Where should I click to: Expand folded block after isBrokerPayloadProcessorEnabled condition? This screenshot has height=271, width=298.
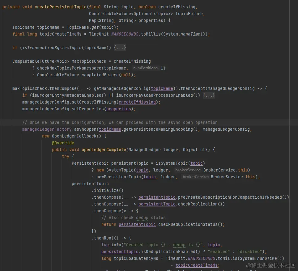209,95
